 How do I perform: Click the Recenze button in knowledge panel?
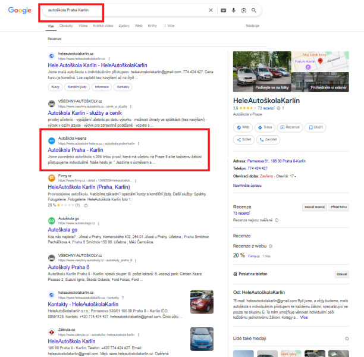point(290,127)
